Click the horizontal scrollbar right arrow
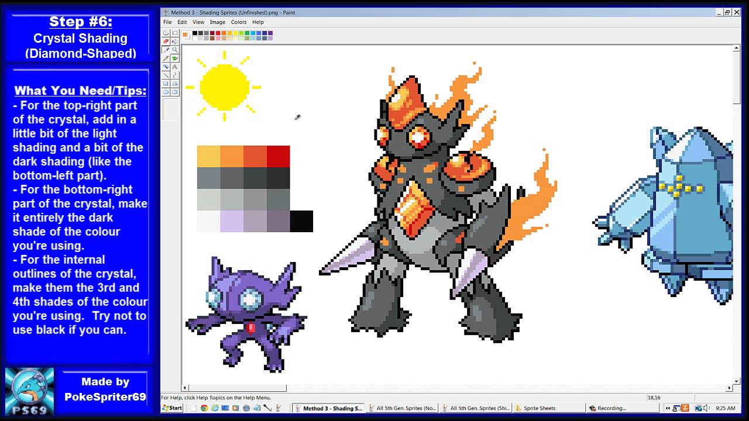749x421 pixels. pos(729,388)
